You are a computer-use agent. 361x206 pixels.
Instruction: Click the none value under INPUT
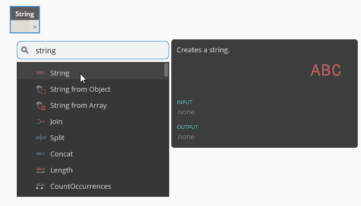point(186,112)
